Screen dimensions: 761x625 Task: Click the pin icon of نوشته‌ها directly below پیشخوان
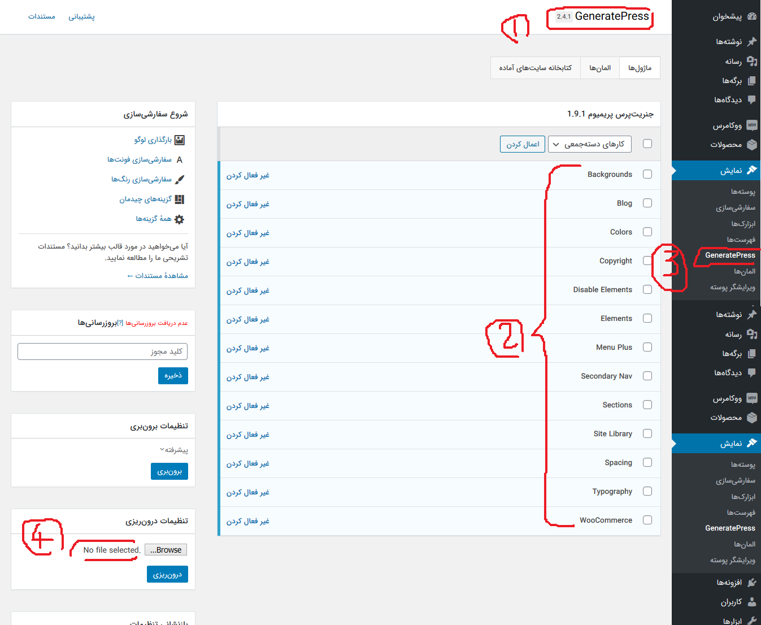point(751,41)
